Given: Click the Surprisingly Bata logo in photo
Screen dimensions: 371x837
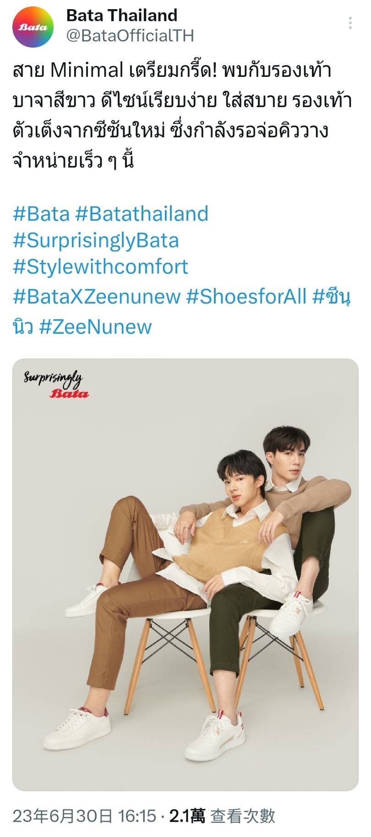Looking at the screenshot, I should click(x=56, y=385).
